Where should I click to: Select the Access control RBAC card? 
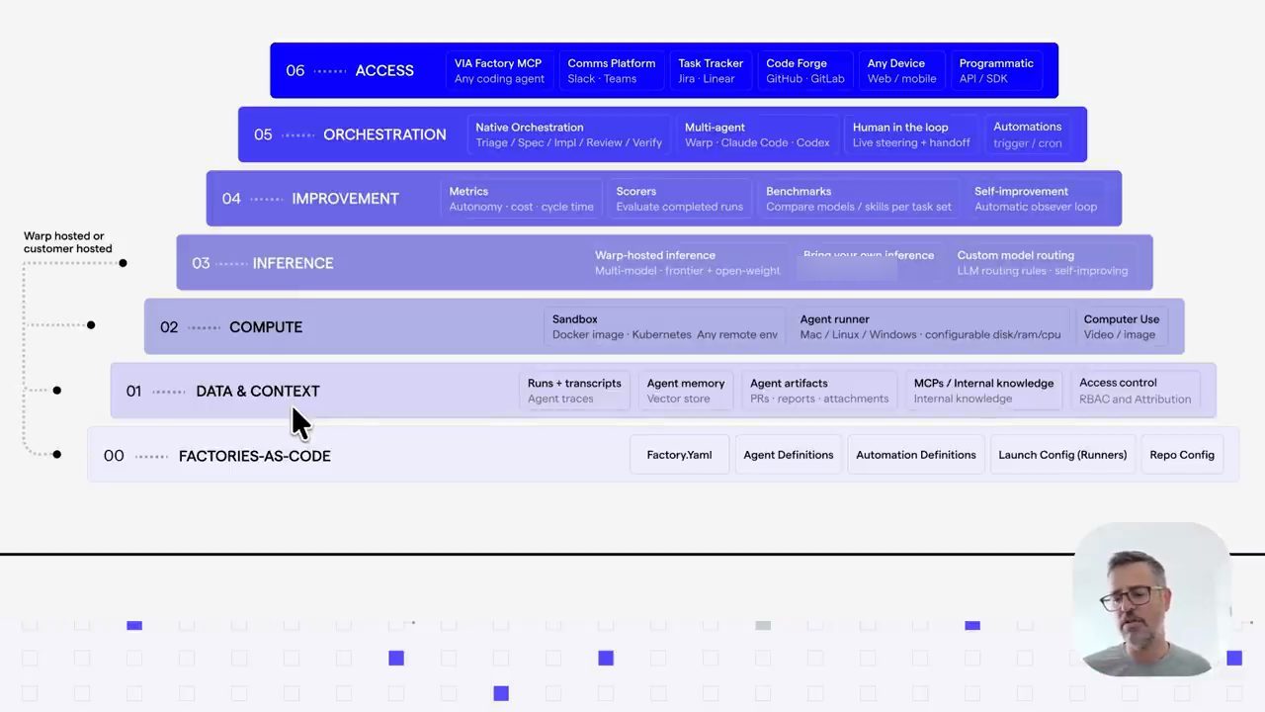tap(1136, 391)
